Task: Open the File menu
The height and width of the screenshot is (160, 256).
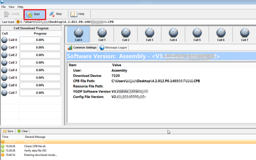Action: (3, 7)
